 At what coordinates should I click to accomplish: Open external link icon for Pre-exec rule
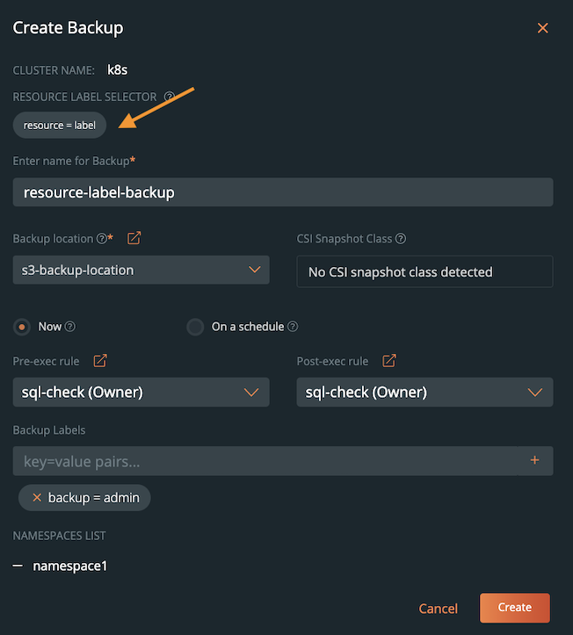tap(100, 361)
